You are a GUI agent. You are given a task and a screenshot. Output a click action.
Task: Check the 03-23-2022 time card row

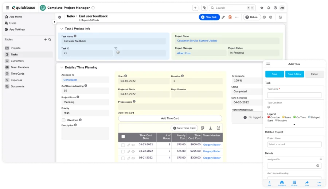[123, 145]
